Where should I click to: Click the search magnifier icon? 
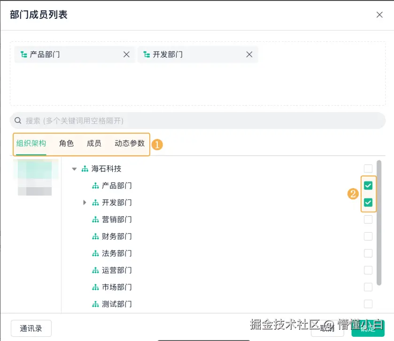(x=18, y=121)
